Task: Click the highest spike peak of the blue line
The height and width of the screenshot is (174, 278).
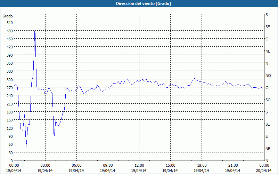Action: coord(35,27)
